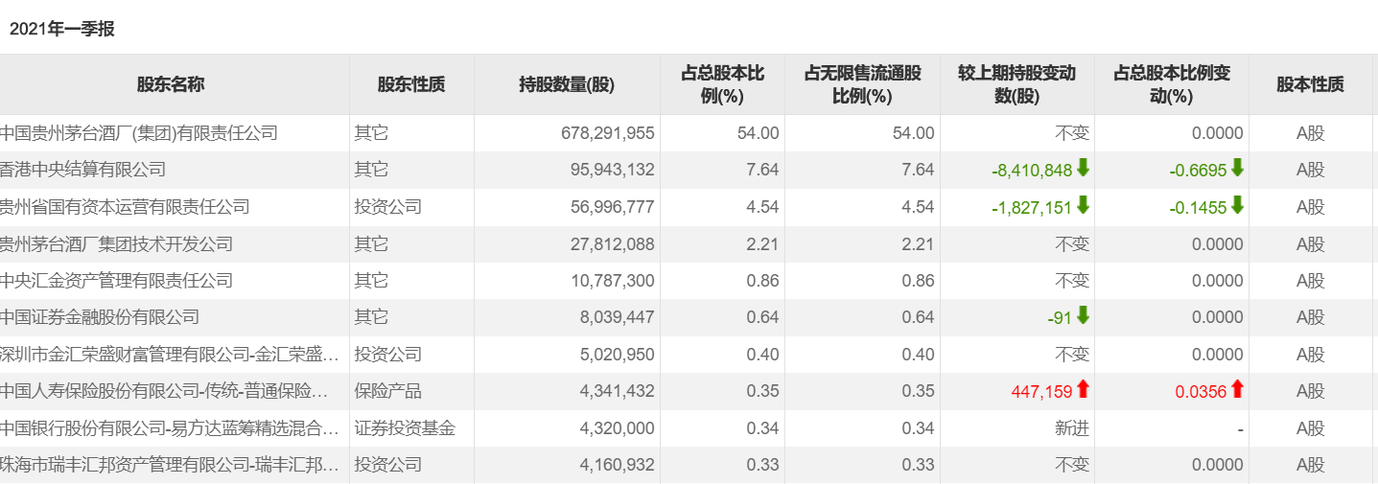This screenshot has width=1378, height=484.
Task: Click green down arrow beside -8,410,848
Action: [1083, 169]
